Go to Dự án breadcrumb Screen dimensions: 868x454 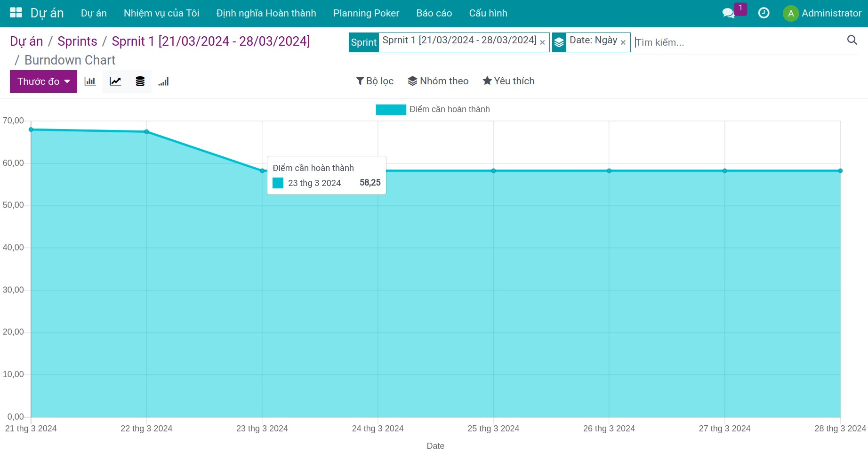[x=26, y=41]
